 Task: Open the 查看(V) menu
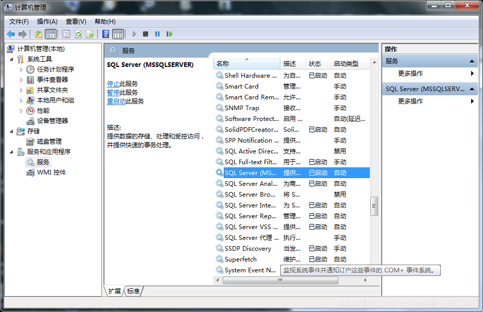(76, 22)
